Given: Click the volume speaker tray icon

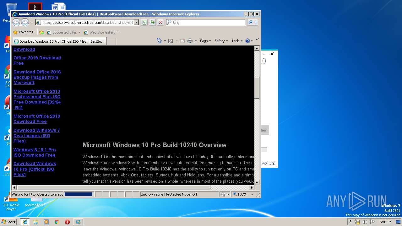Looking at the screenshot, I should tap(365, 222).
